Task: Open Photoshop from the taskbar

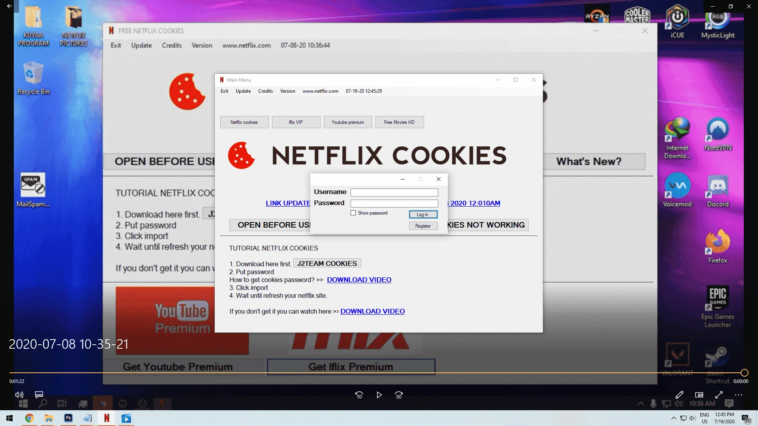Action: (x=68, y=418)
